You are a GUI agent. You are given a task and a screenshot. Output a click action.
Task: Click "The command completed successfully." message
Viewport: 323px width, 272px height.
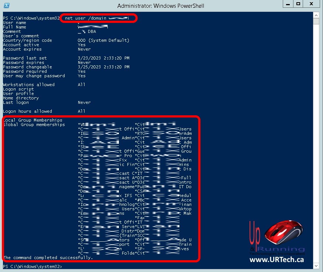click(x=48, y=258)
